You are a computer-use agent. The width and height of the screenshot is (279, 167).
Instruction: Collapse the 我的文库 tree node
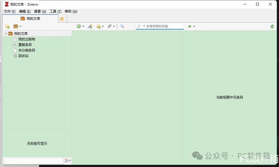click(6, 33)
